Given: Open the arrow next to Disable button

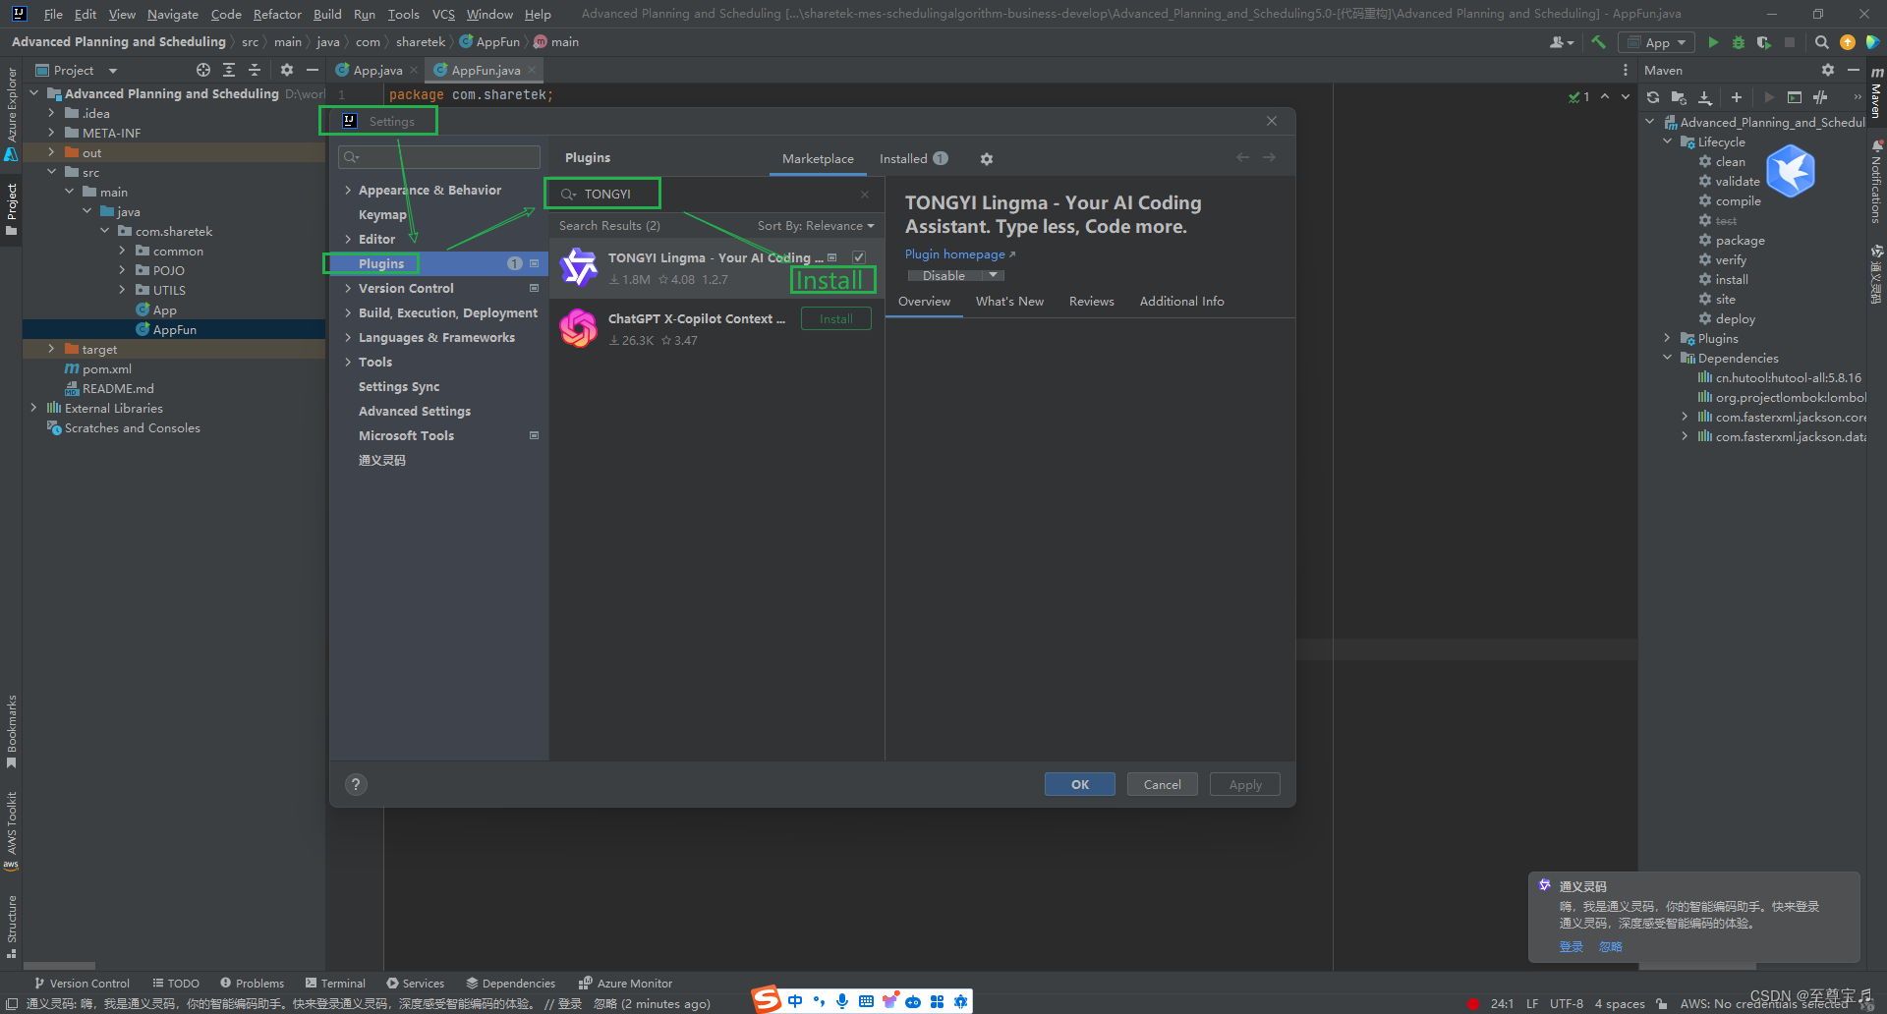Looking at the screenshot, I should 993,276.
